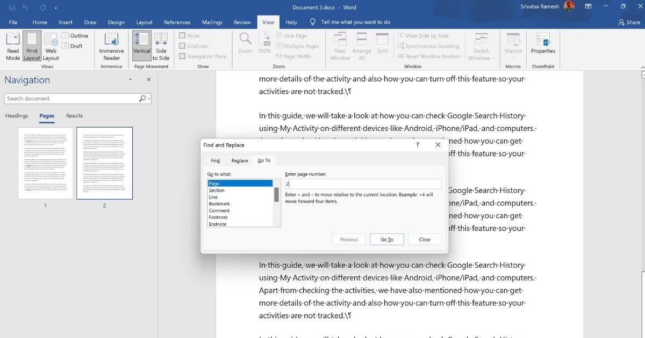Open the Design ribbon tab

tap(116, 23)
